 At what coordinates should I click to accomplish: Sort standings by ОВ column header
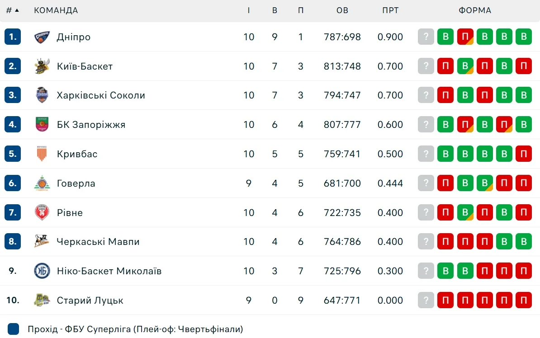click(x=342, y=10)
